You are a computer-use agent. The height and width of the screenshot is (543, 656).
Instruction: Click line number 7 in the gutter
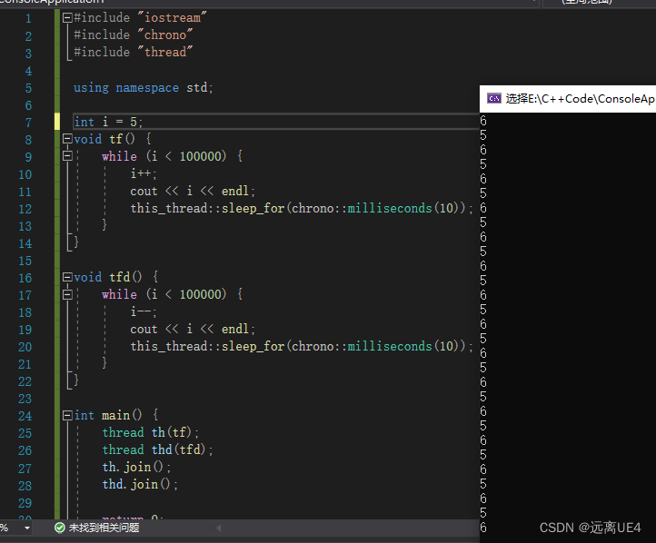point(28,123)
